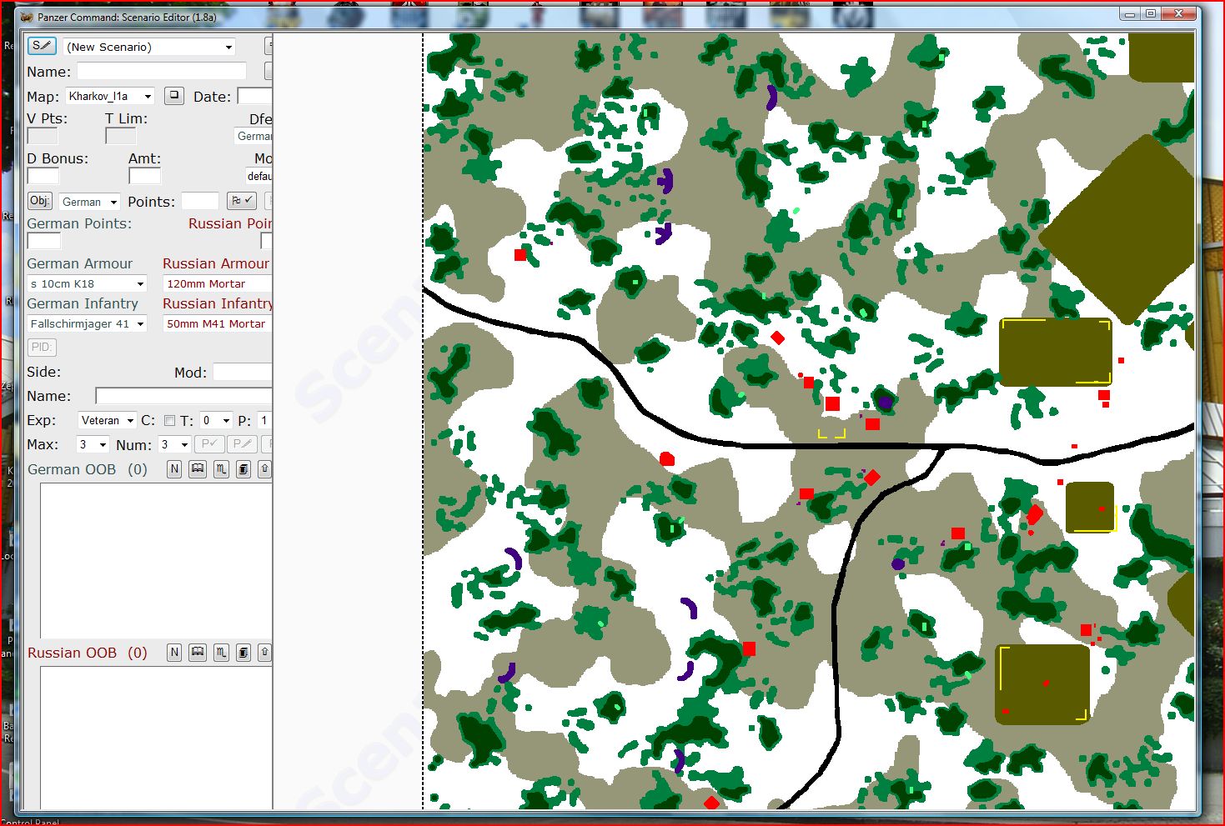The width and height of the screenshot is (1225, 826).
Task: Click the Panzer Command app icon in title bar
Action: tap(27, 17)
